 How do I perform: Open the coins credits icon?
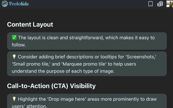pos(160,4)
